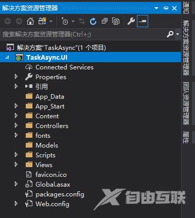
Task: Collapse All items in the tree
Action: coord(104,21)
